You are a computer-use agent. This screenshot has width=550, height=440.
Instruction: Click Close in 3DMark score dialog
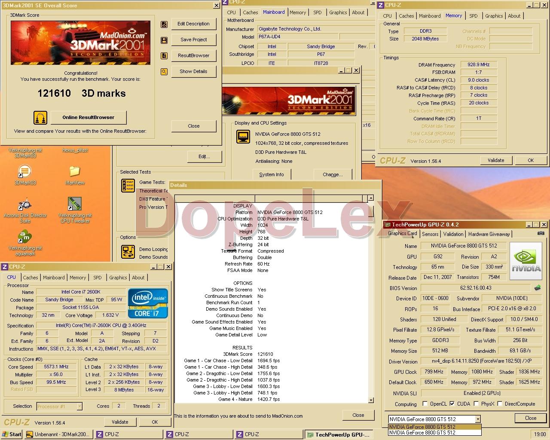(193, 126)
